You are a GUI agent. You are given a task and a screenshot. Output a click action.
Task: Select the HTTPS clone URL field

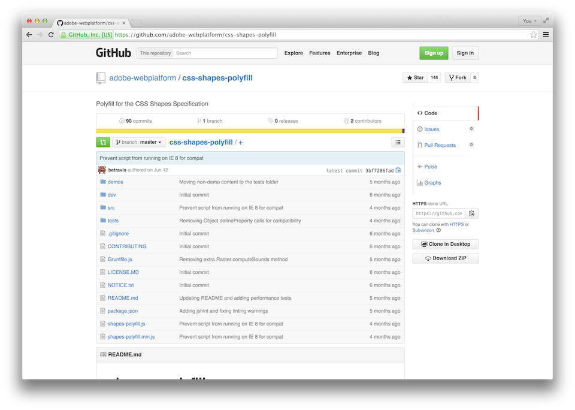(x=439, y=213)
